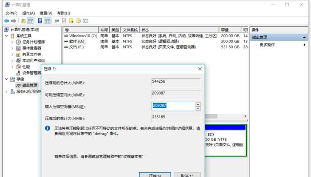Open the blue Help question-mark icon

pos(40,21)
